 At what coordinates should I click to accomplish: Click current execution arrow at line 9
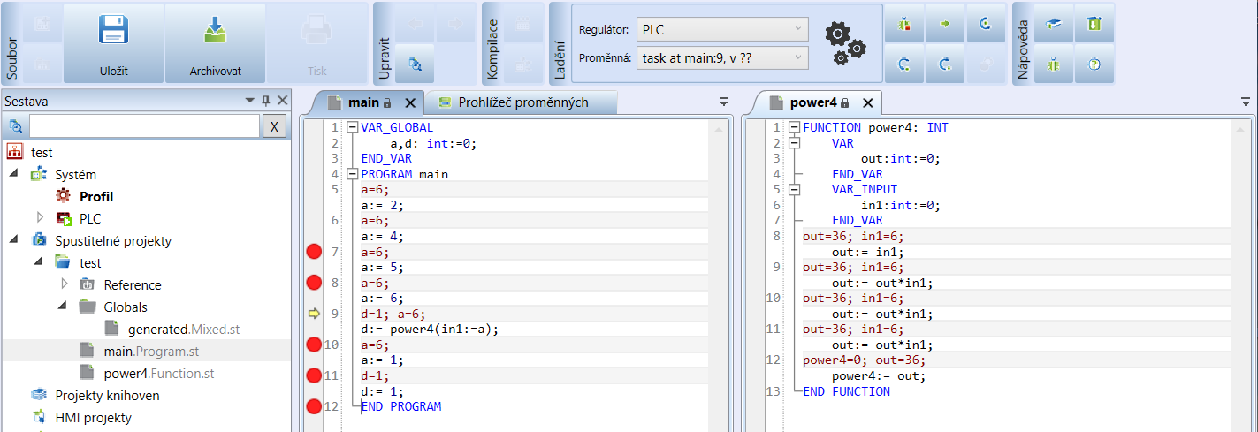point(313,313)
